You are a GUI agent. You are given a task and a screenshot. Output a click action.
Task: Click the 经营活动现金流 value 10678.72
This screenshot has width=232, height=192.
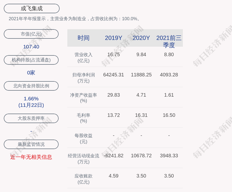[141, 155]
